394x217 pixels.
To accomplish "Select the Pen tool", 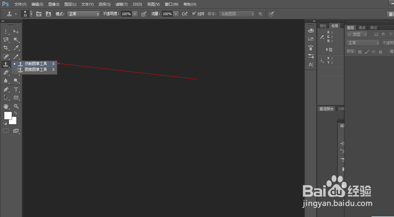I will [6, 89].
